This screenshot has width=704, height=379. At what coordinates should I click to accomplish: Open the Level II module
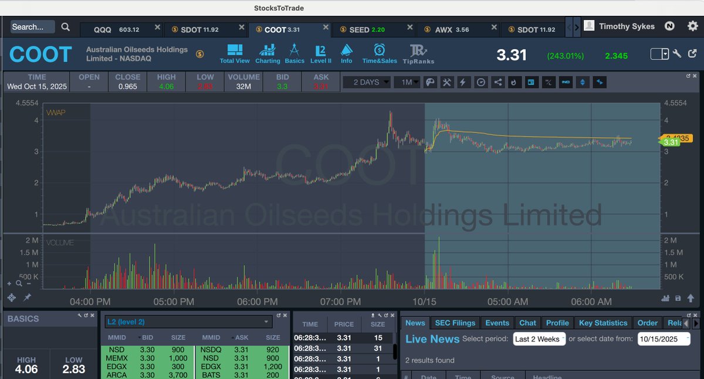(320, 53)
